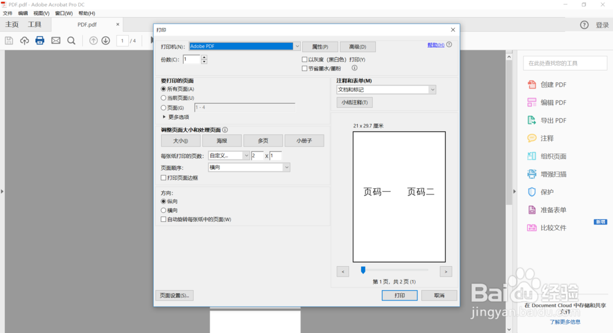This screenshot has width=613, height=333.
Task: Select 当前页面 radio button
Action: click(164, 98)
